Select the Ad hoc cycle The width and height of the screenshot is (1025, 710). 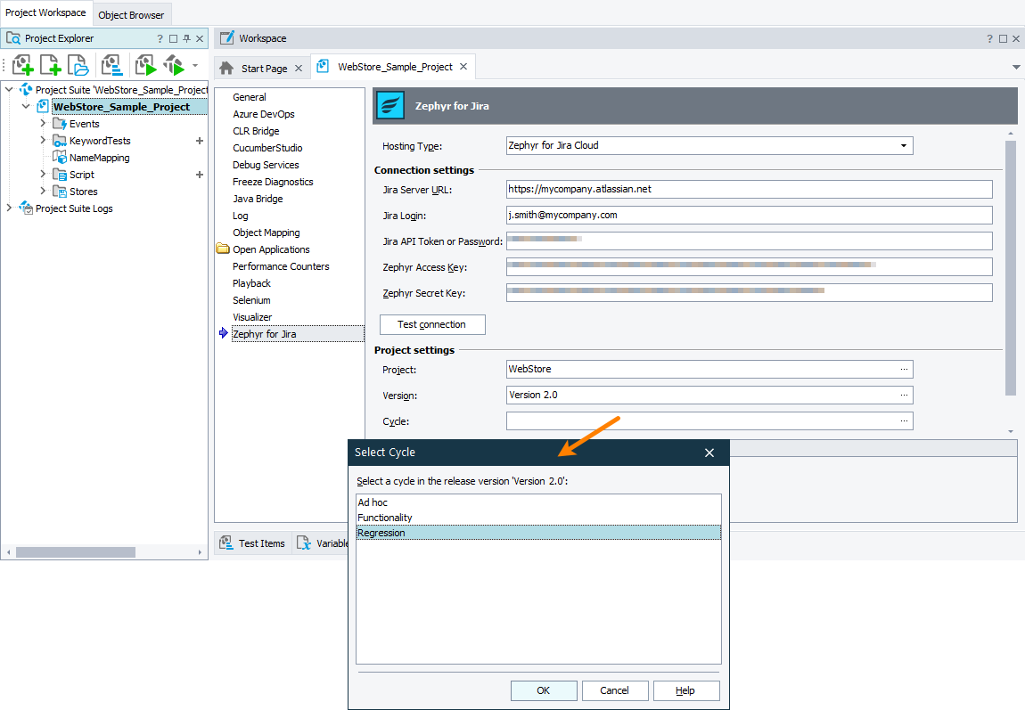pos(538,502)
